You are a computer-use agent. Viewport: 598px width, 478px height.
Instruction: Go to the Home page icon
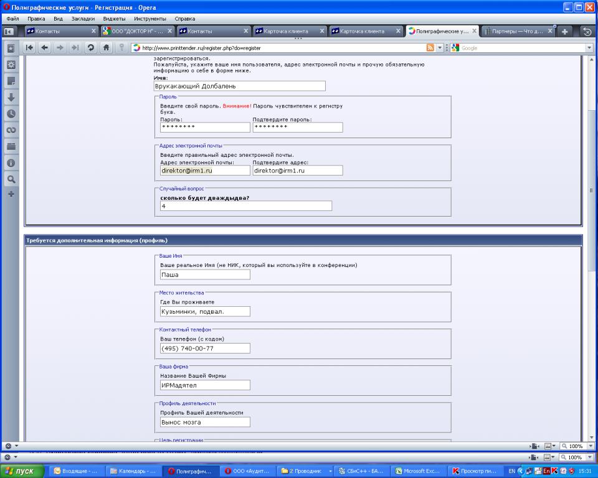tap(107, 48)
